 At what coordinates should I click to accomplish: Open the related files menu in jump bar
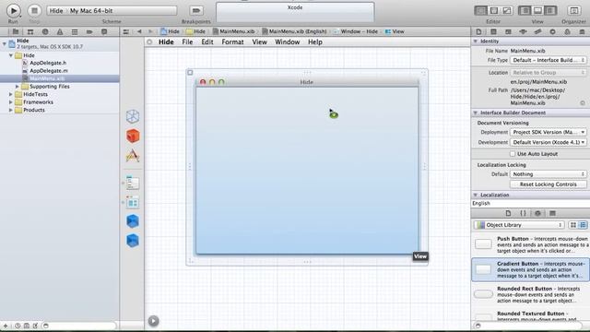(x=126, y=31)
